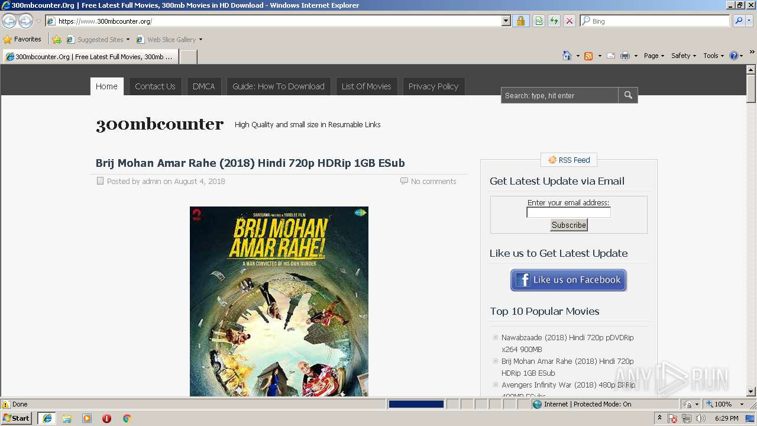The width and height of the screenshot is (757, 426).
Task: Click the RSS feeds icon in command bar
Action: pos(588,56)
